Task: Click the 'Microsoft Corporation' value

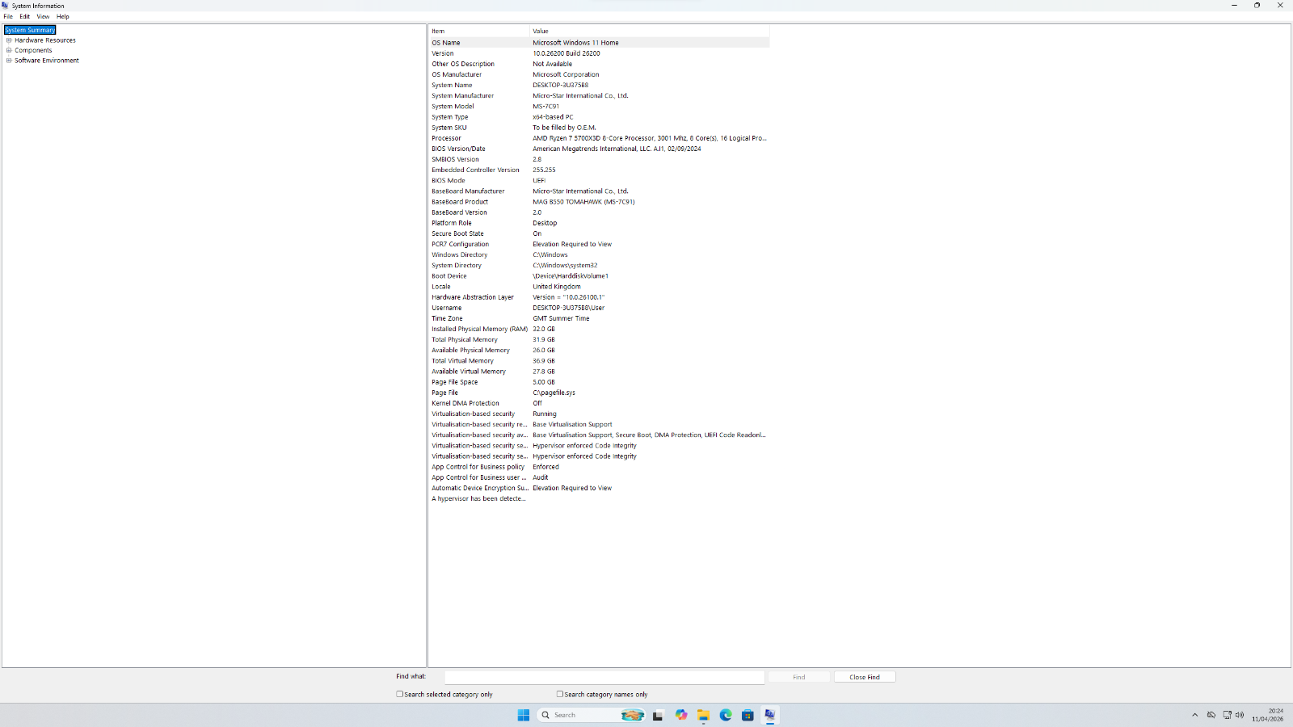Action: 566,74
